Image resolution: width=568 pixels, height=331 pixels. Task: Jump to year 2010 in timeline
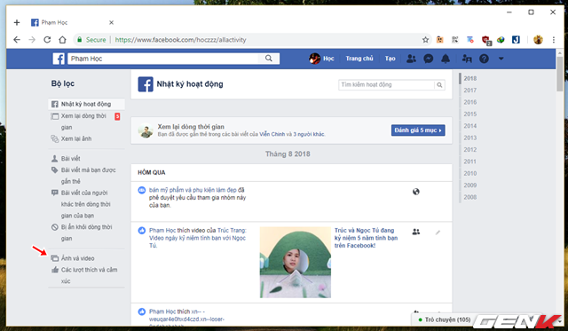pos(469,173)
